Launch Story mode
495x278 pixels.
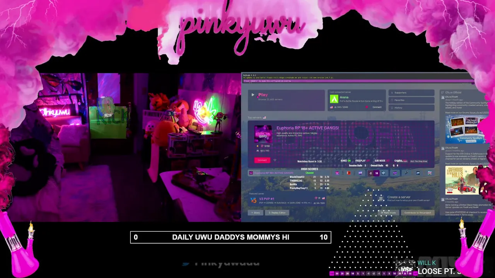click(255, 213)
